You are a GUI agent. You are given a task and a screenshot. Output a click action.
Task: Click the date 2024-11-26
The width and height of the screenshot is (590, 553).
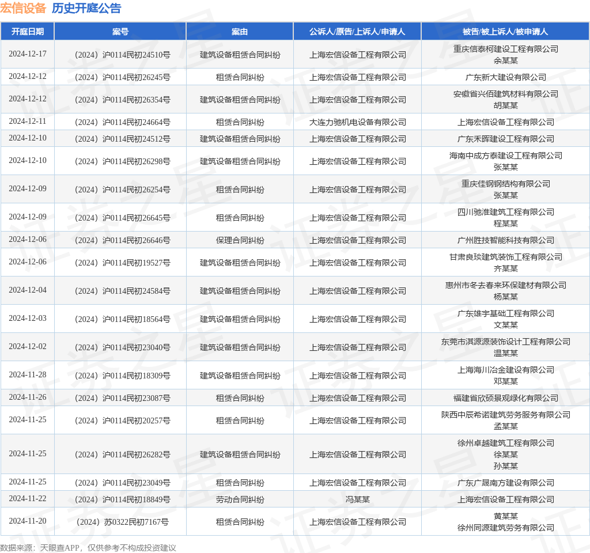point(28,397)
